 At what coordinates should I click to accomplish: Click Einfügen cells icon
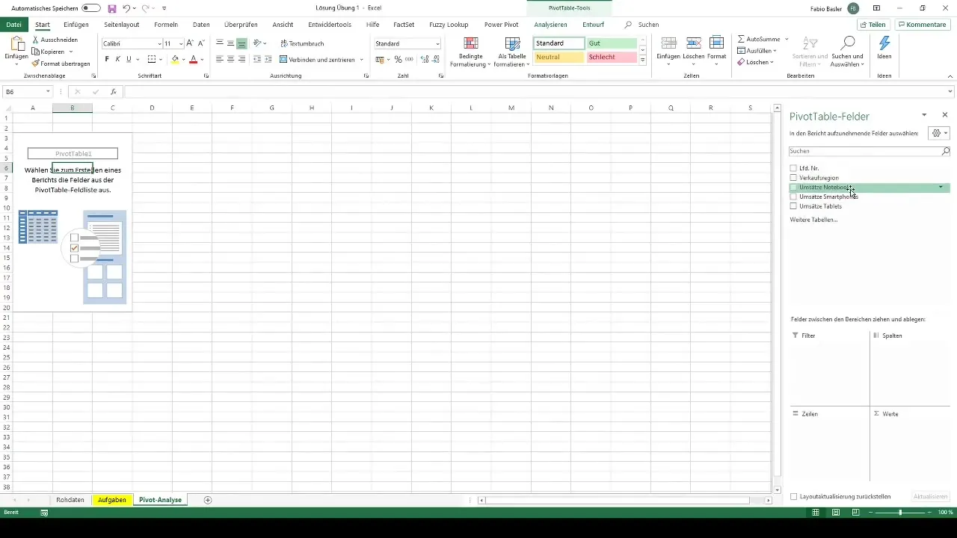point(669,43)
